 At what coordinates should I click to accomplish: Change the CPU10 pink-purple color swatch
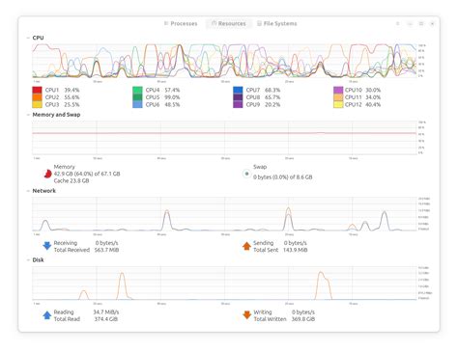pyautogui.click(x=338, y=90)
